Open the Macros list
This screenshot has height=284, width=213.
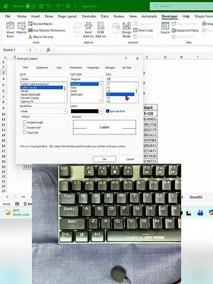[21, 28]
